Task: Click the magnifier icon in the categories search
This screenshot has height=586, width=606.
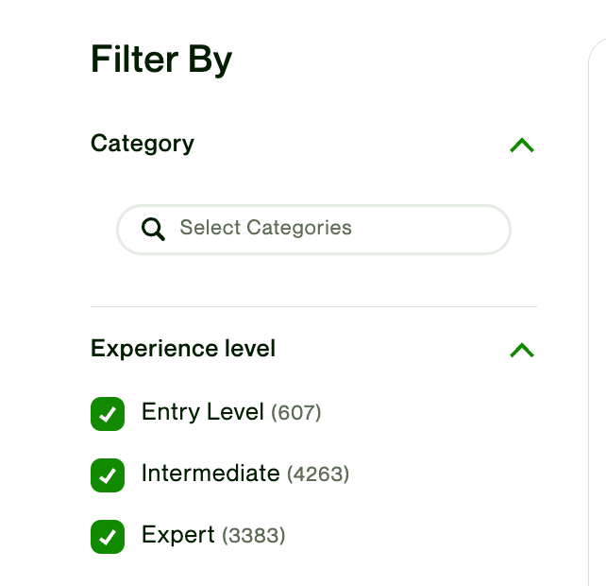Action: pyautogui.click(x=153, y=229)
